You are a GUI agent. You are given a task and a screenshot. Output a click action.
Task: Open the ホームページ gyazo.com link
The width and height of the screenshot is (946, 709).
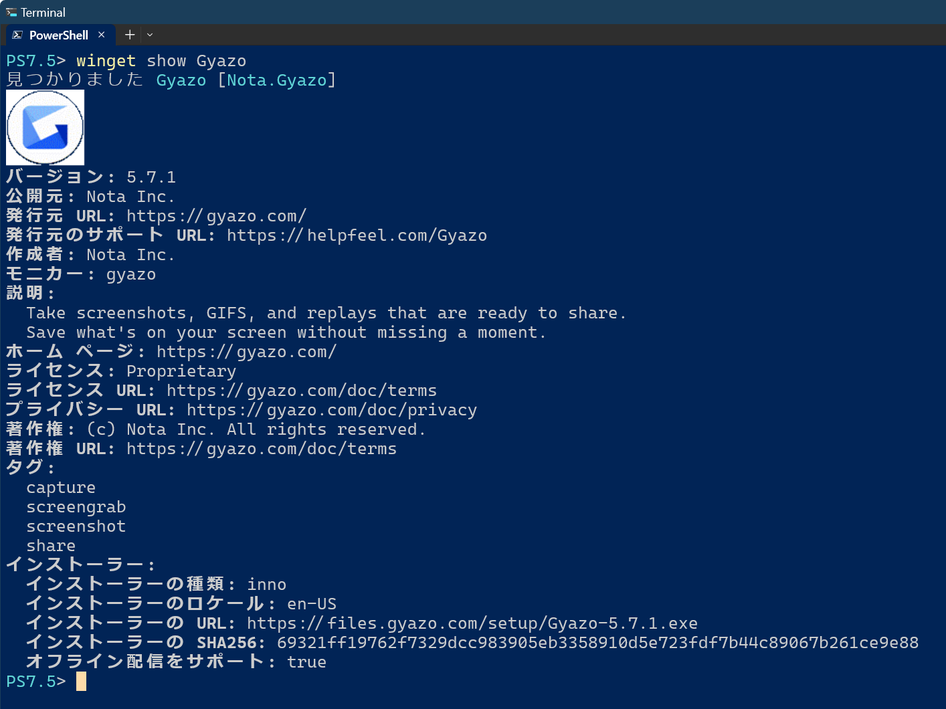tap(246, 352)
